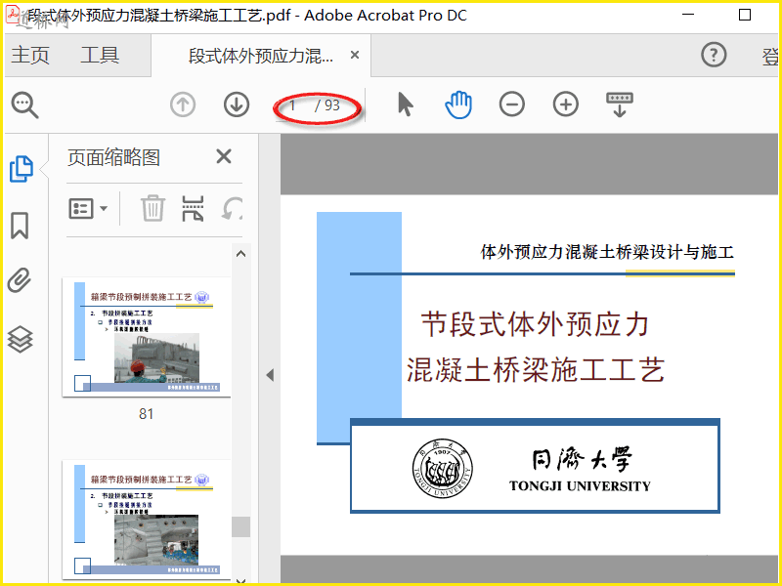Viewport: 782px width, 586px height.
Task: Delete selected page with trash icon
Action: click(152, 208)
